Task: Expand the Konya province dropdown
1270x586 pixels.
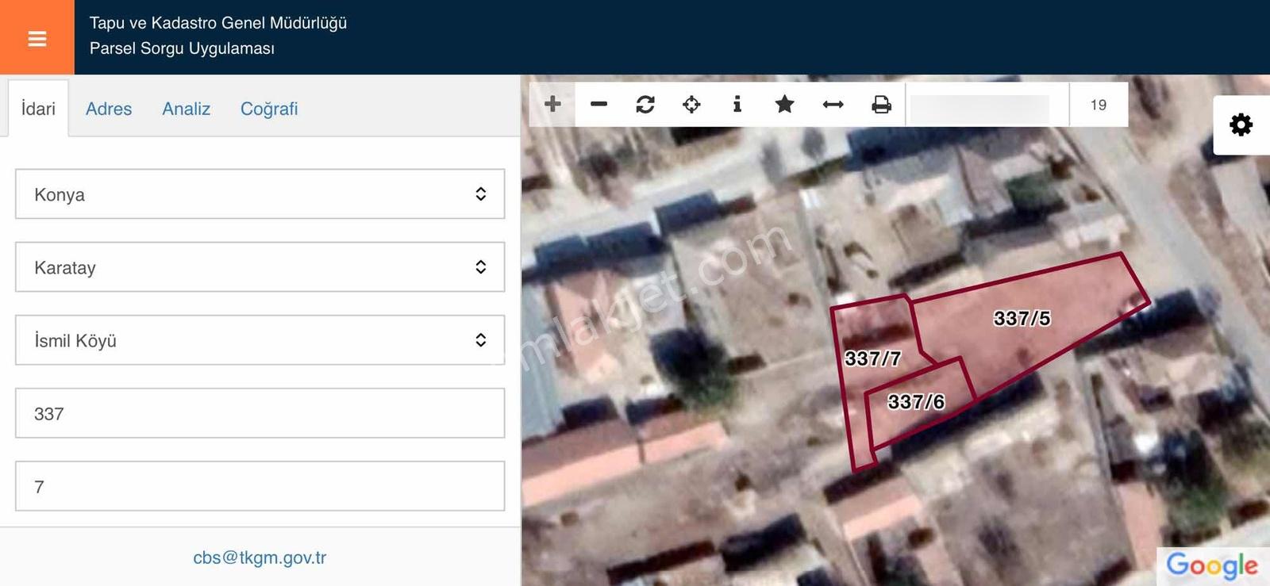Action: point(260,193)
